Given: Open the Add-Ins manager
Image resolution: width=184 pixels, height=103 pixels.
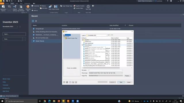Looking at the screenshot, I should pos(34,10).
